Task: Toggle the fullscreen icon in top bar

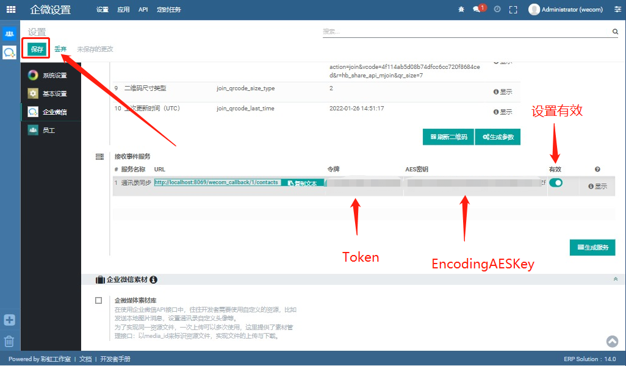Action: click(x=513, y=10)
